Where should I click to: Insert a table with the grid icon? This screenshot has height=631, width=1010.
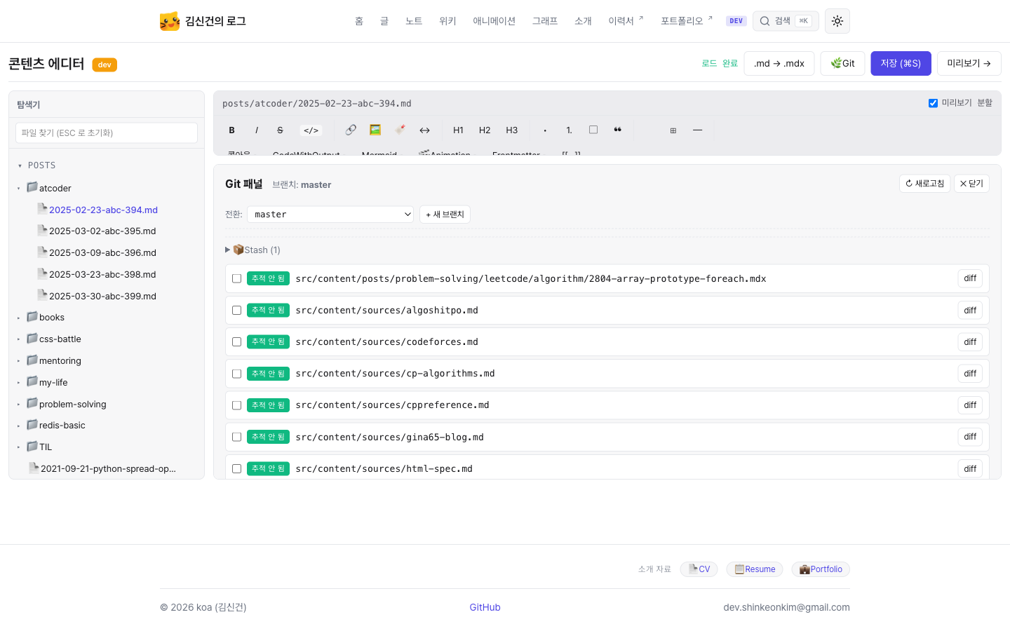[673, 130]
